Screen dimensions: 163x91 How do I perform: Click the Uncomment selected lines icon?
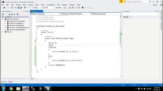click(x=73, y=8)
